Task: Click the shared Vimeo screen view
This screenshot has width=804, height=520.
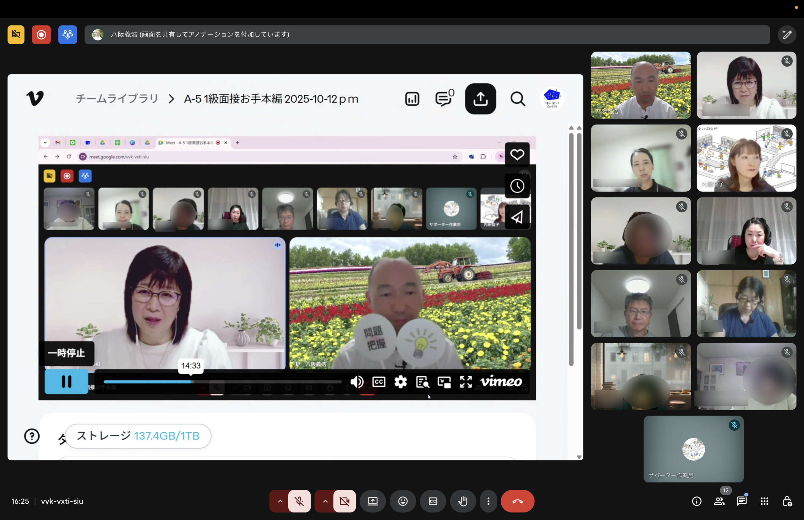Action: click(295, 267)
